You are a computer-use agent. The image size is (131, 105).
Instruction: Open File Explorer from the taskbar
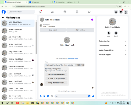coord(28,103)
